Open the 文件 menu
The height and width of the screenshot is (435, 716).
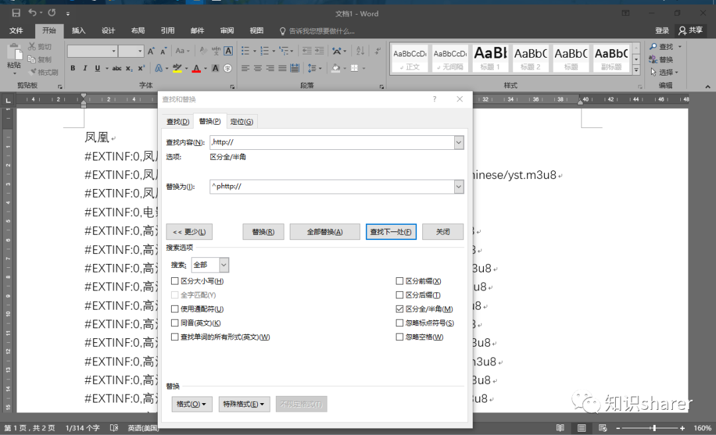(16, 31)
